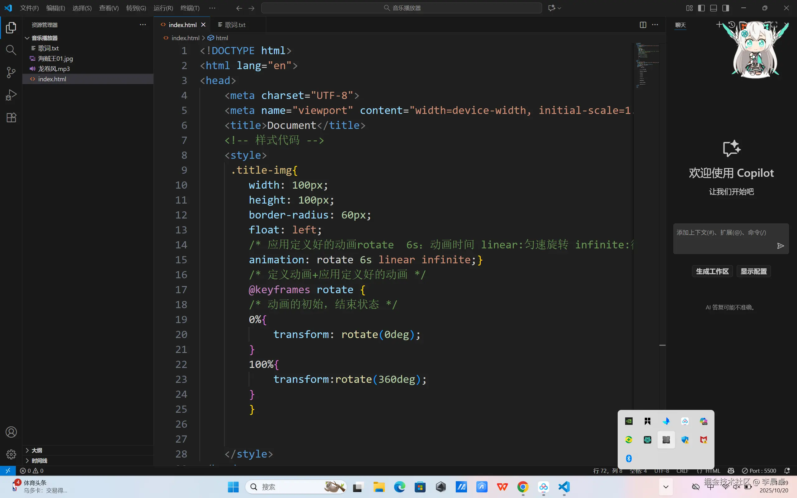Start a new chat session in Copilot panel
This screenshot has width=797, height=498.
click(x=719, y=24)
